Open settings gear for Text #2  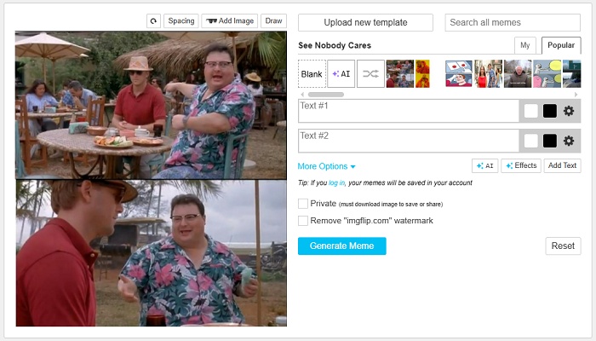(x=569, y=141)
